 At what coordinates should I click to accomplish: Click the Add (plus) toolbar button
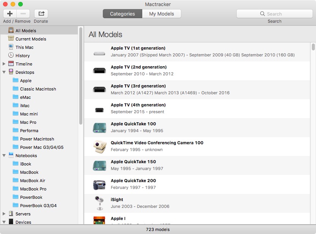(x=10, y=14)
